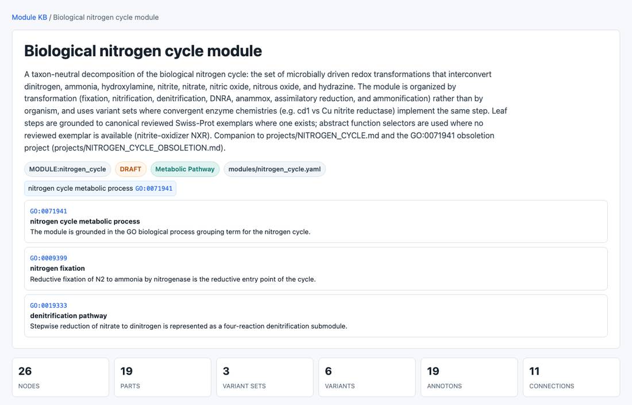The image size is (632, 405).
Task: Open GO:0071941 link in first term card
Action: click(48, 211)
